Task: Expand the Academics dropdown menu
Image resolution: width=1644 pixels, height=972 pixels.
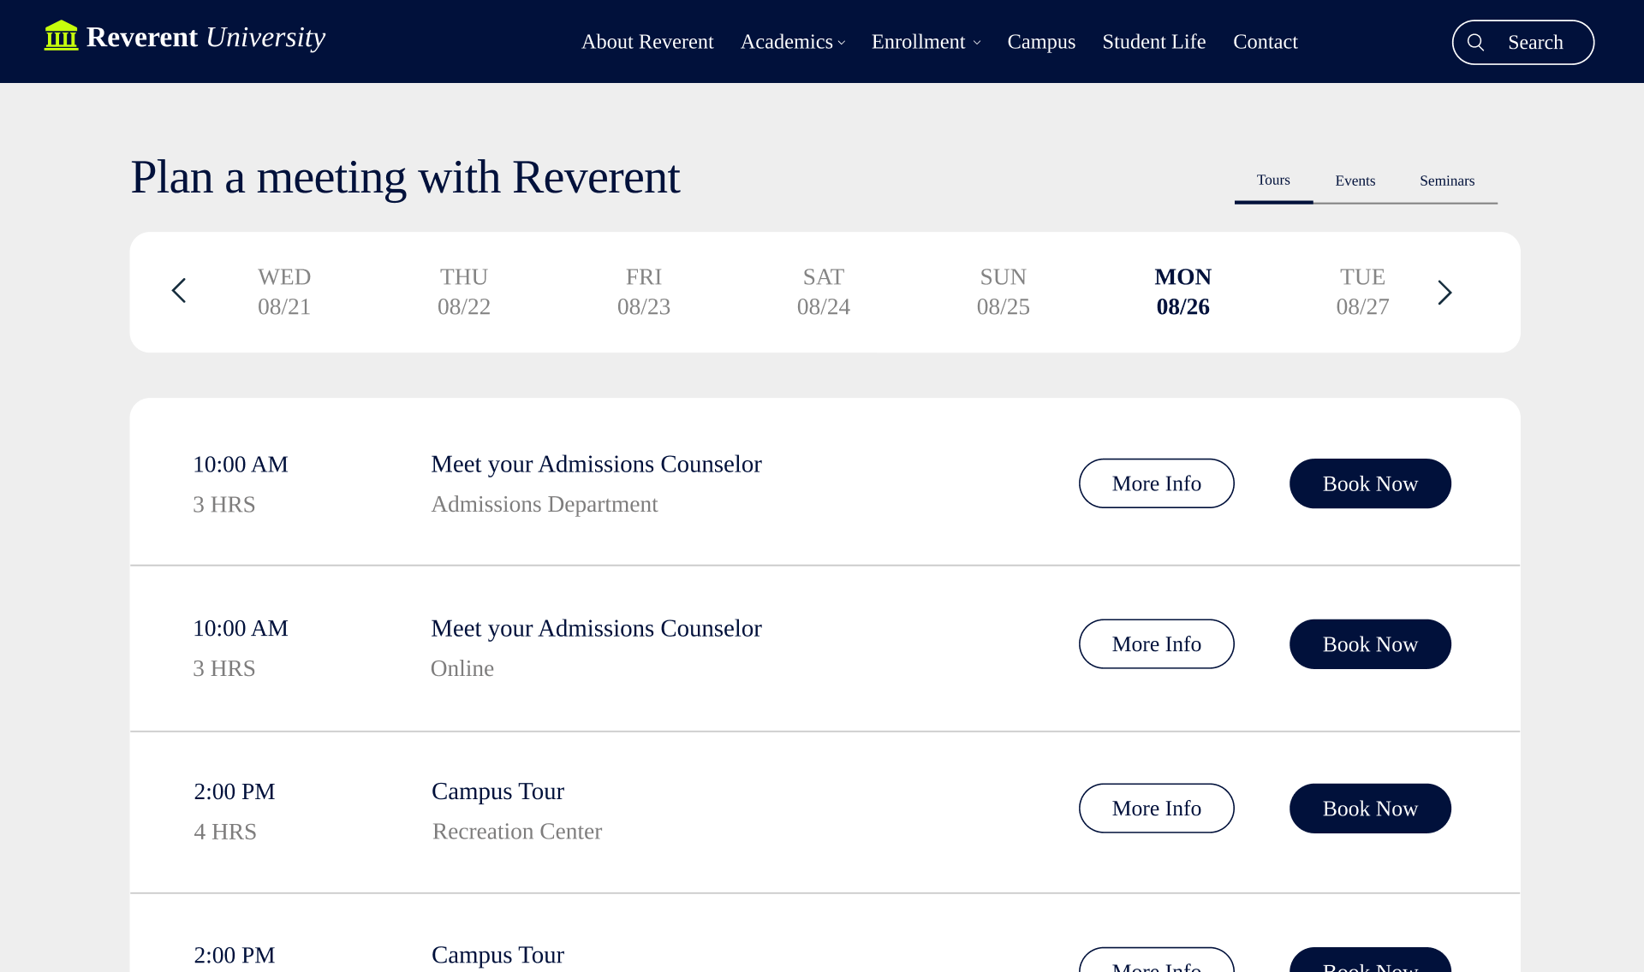Action: [792, 42]
